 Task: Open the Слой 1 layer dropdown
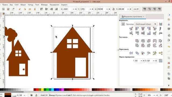(x=44, y=95)
